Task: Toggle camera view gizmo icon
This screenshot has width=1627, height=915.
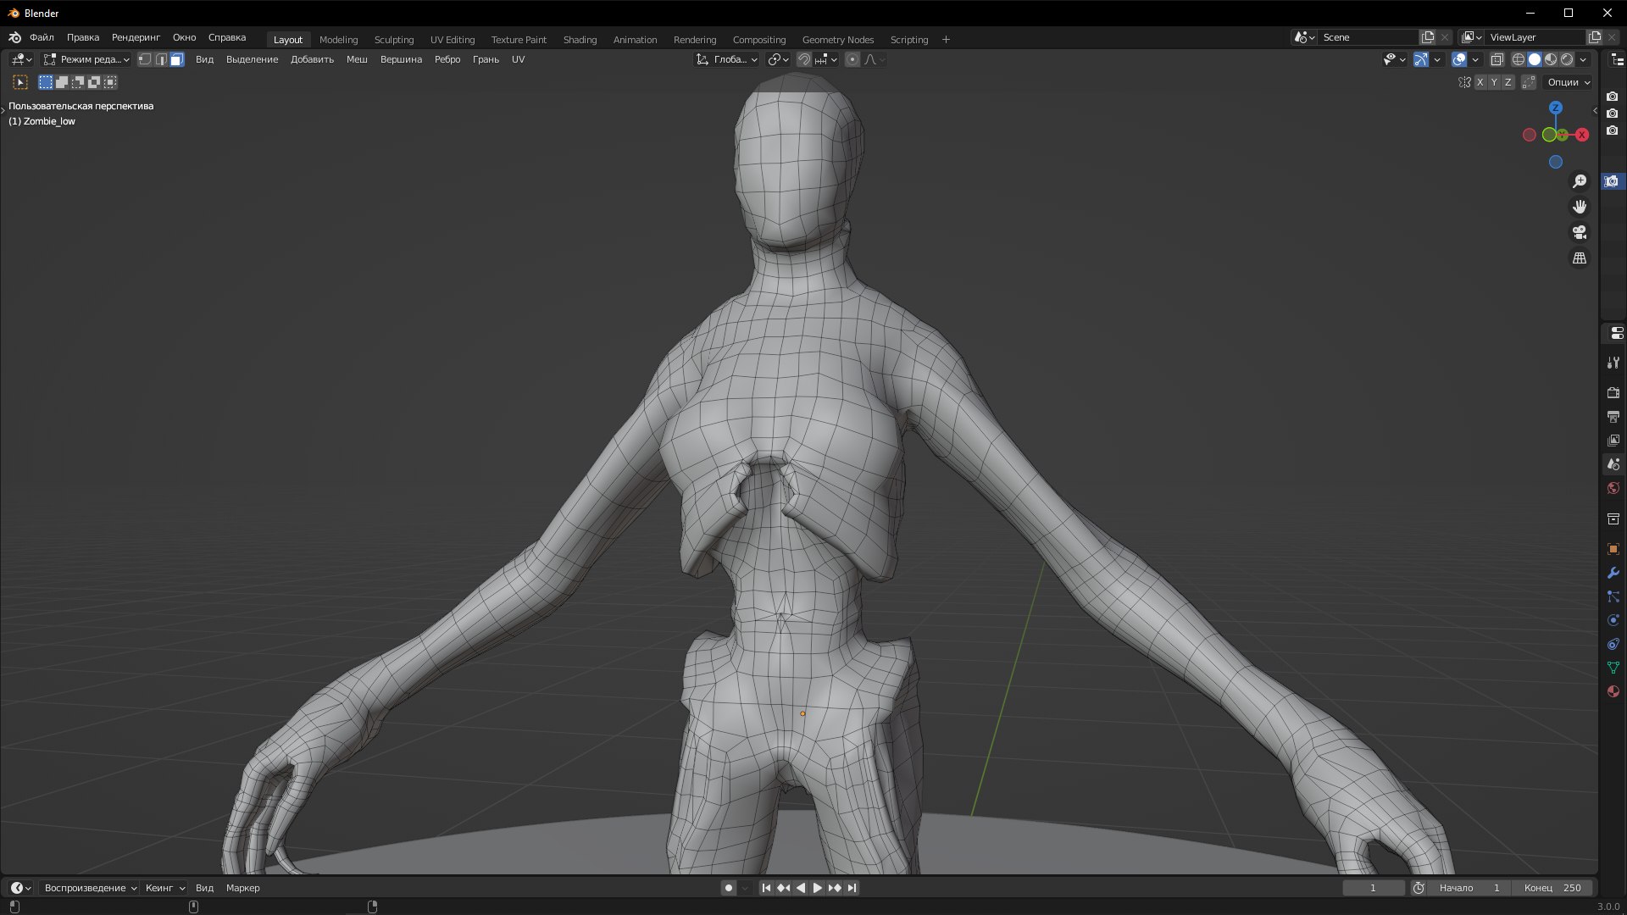Action: point(1580,232)
